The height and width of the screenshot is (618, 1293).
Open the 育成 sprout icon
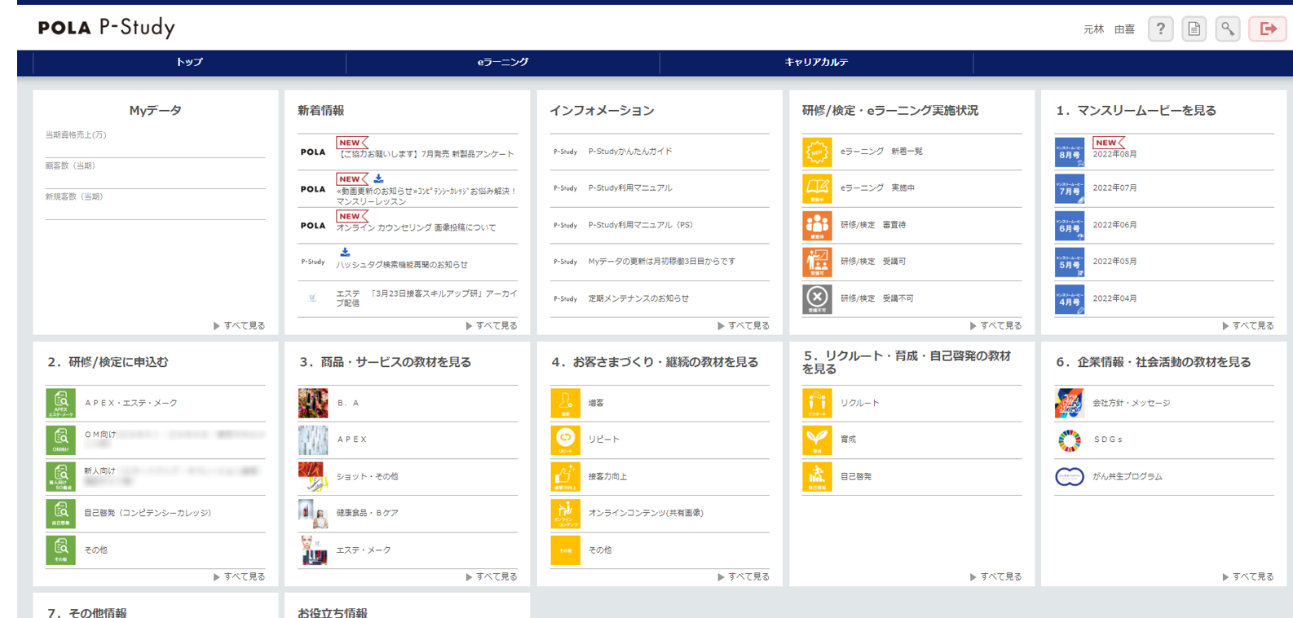tap(817, 439)
